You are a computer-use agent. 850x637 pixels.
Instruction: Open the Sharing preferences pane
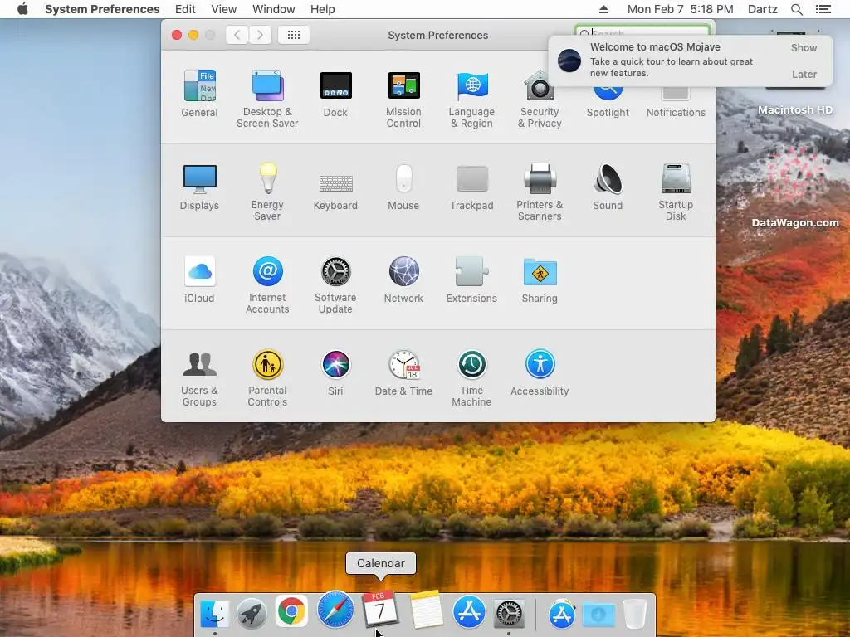click(x=540, y=280)
